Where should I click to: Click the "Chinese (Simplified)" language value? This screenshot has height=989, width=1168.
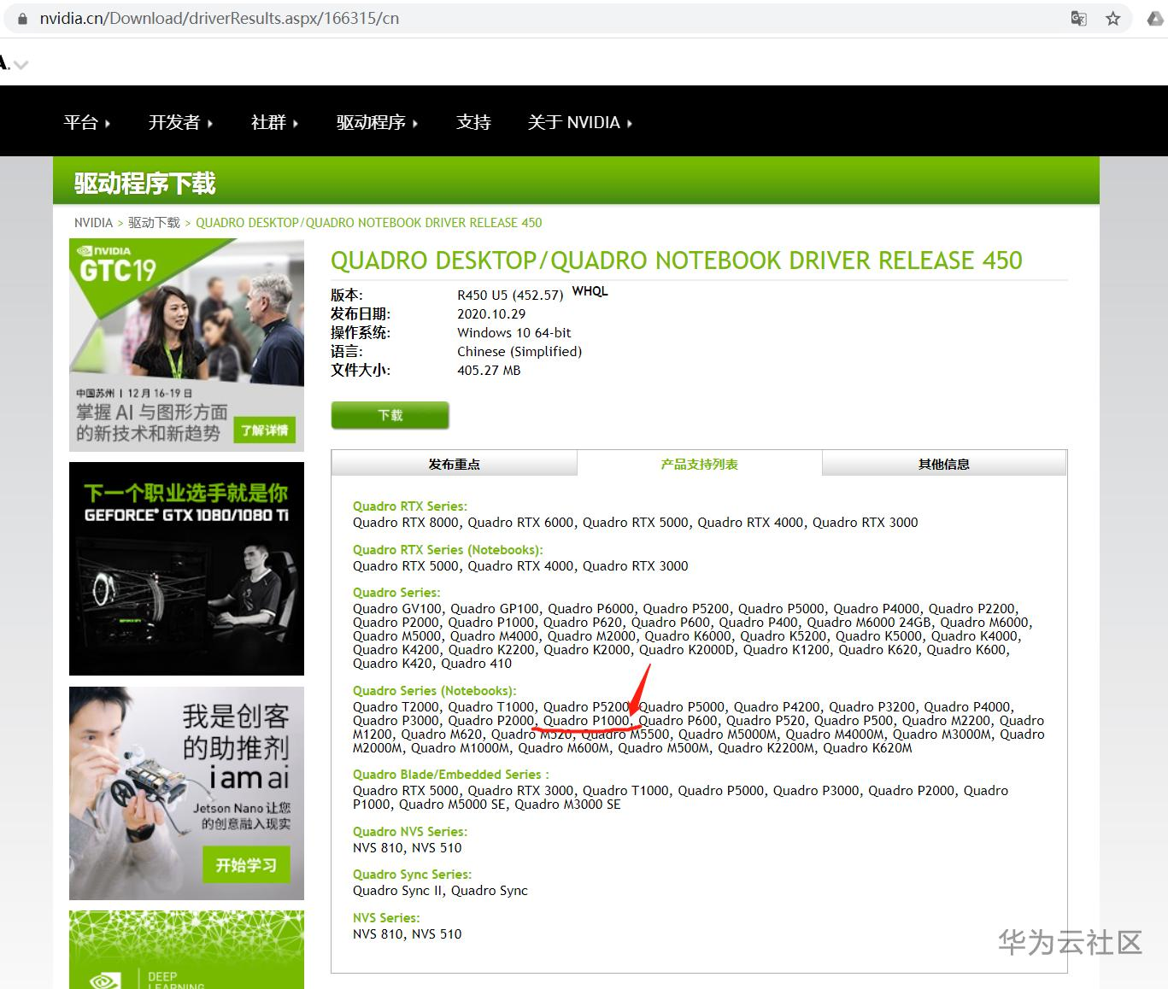coord(519,352)
